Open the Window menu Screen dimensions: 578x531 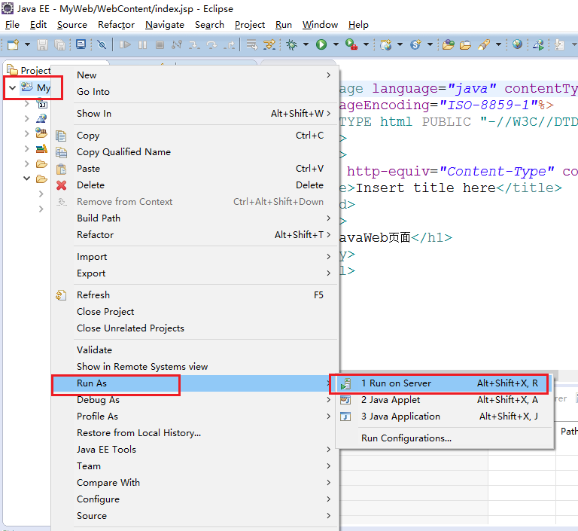click(320, 25)
